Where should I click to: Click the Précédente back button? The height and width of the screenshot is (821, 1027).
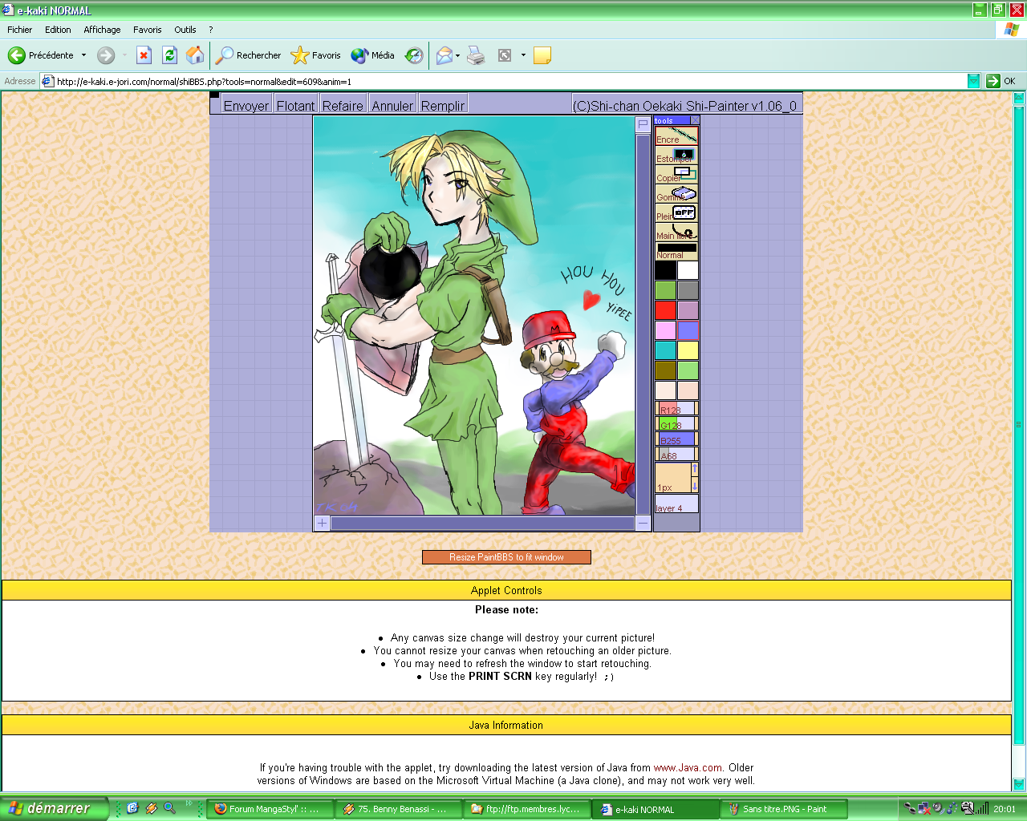41,55
